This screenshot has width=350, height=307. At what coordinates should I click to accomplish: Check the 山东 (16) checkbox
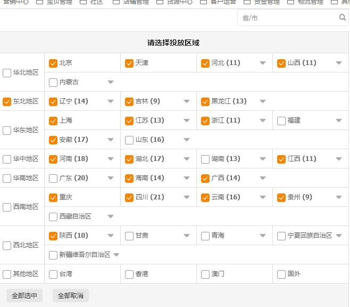tap(129, 140)
